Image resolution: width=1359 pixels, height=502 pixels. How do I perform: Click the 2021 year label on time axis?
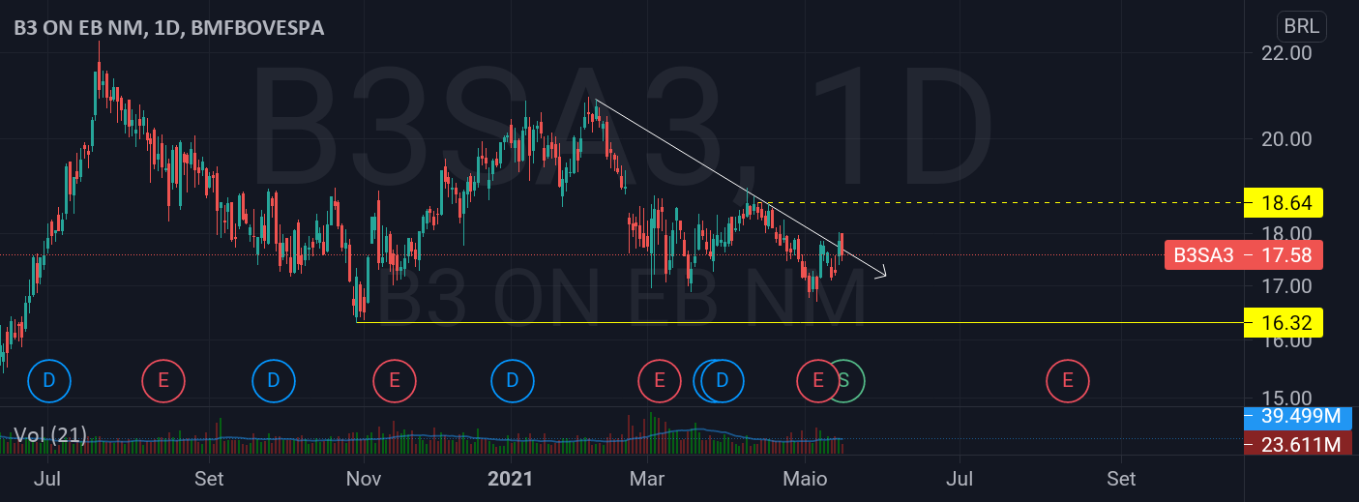coord(513,479)
